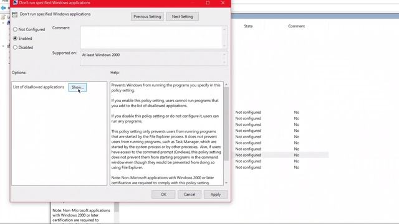Go to Previous Setting
The image size is (399, 224).
click(147, 17)
